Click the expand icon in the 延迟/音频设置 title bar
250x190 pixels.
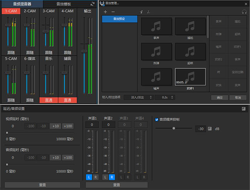click(x=243, y=109)
